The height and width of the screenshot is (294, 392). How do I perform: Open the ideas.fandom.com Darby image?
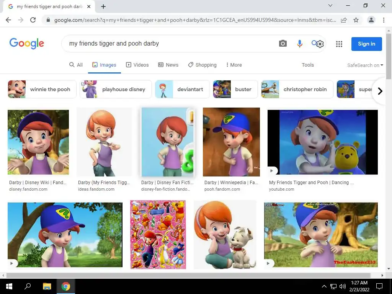(104, 142)
